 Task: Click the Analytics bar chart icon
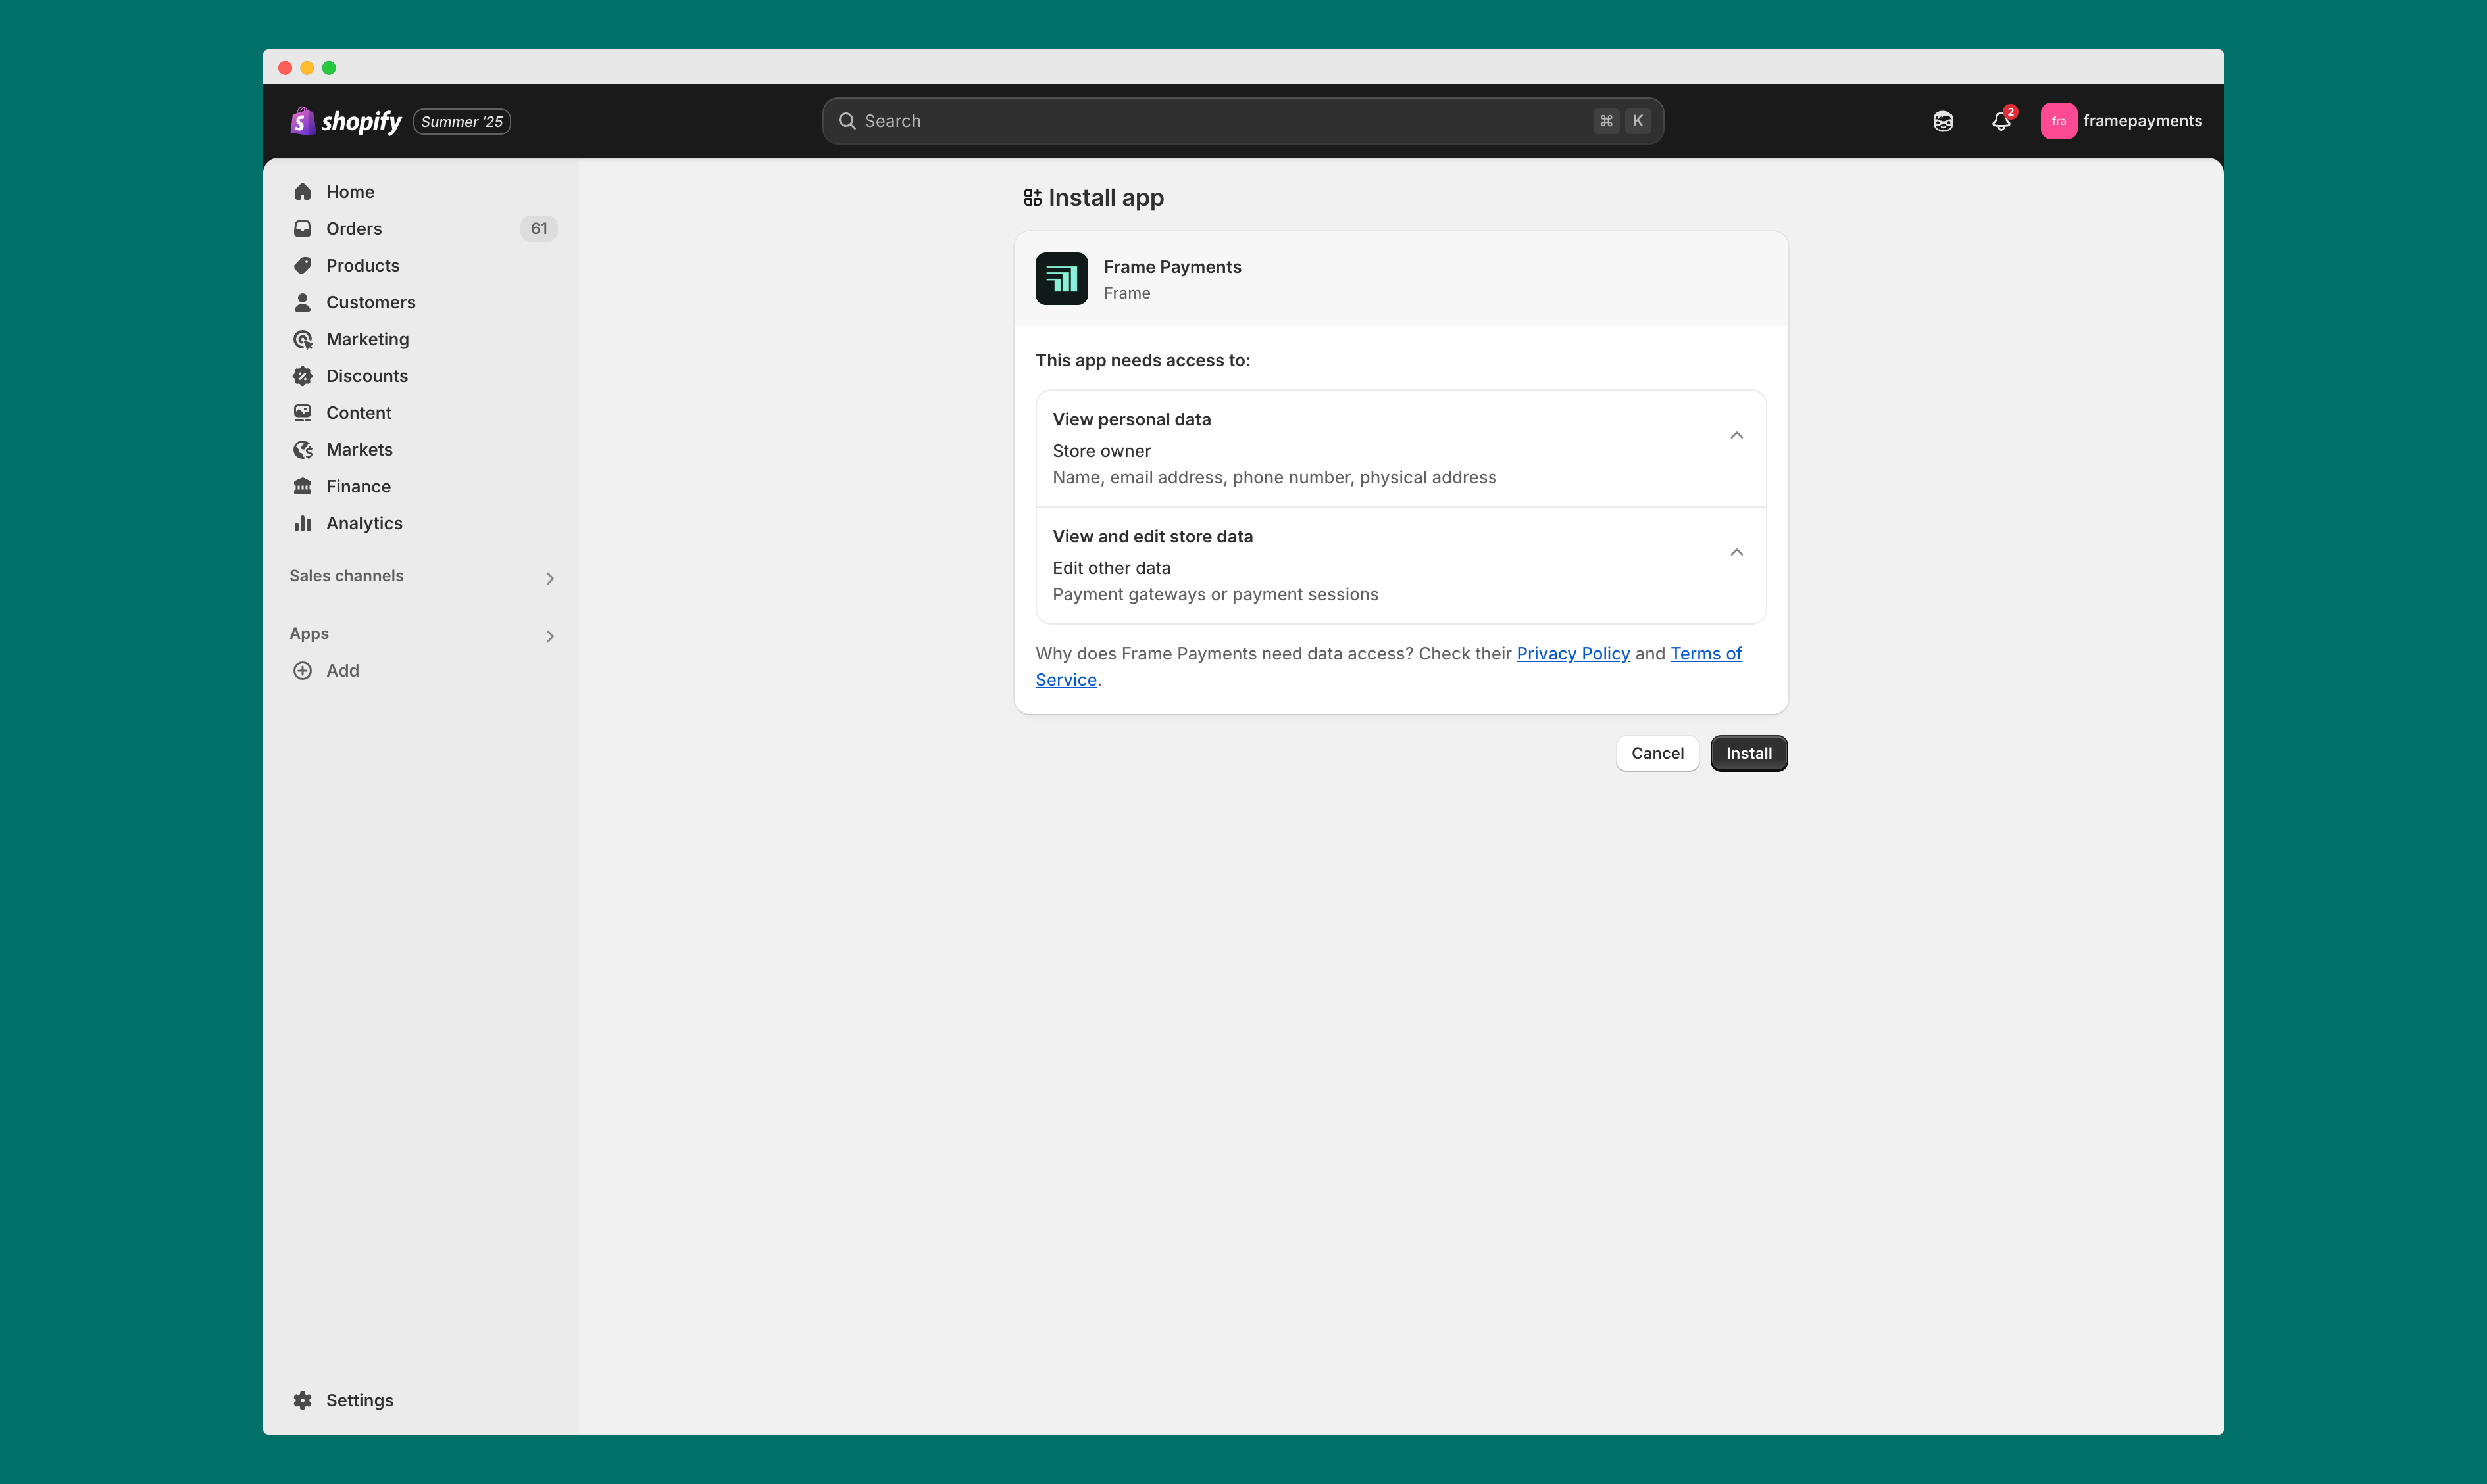point(302,523)
